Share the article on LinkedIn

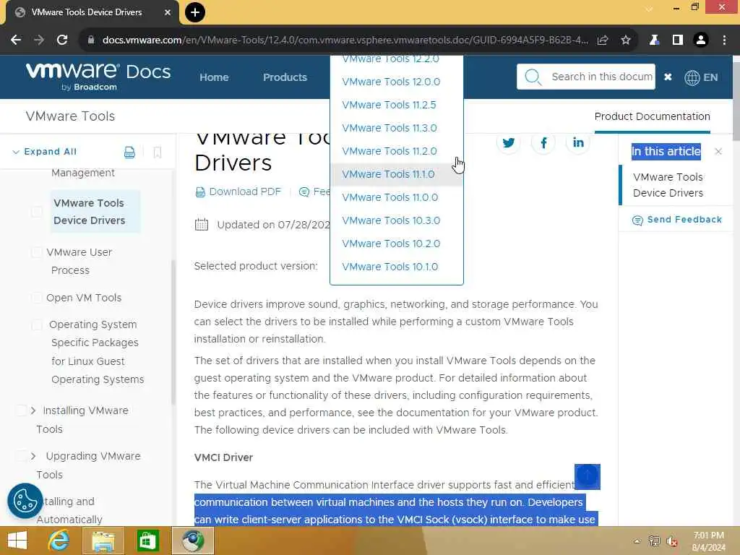coord(578,142)
